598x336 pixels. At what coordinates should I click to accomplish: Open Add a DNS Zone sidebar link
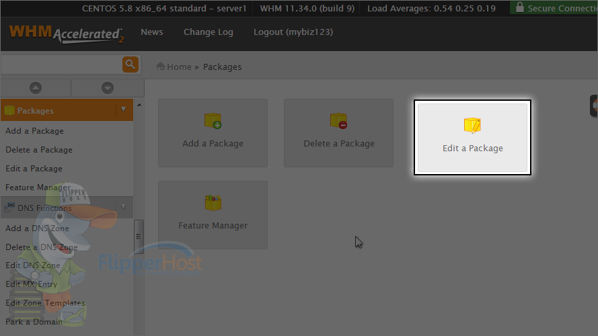pyautogui.click(x=38, y=228)
